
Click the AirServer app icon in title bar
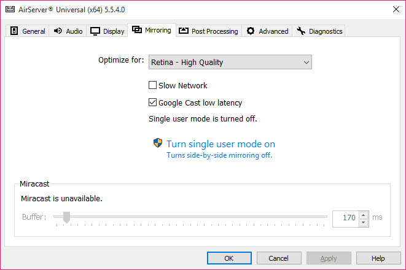pos(10,10)
